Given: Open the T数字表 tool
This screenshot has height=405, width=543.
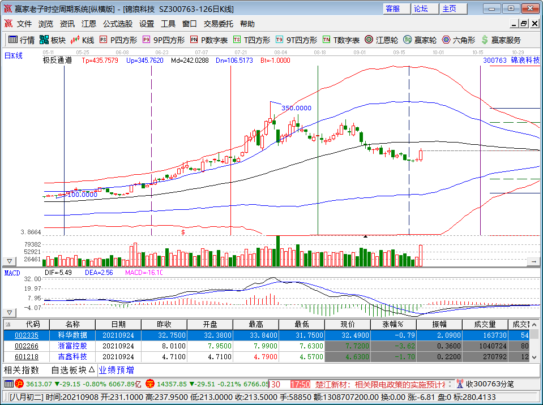Looking at the screenshot, I should pyautogui.click(x=341, y=40).
